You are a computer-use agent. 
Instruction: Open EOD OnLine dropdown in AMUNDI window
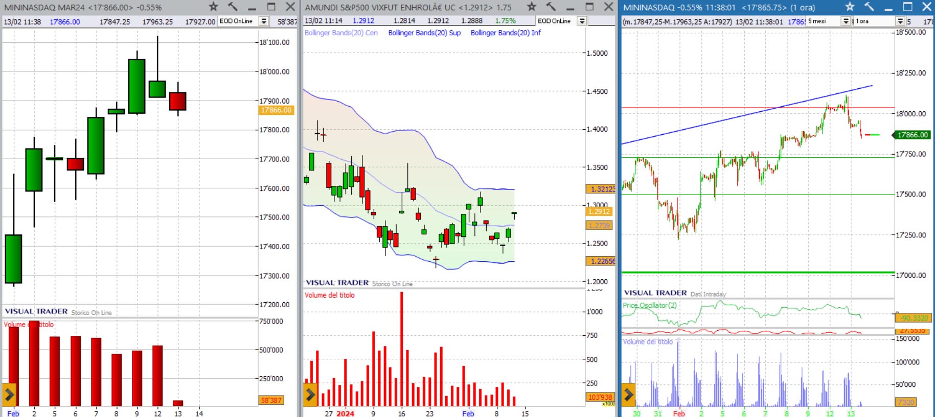click(582, 21)
